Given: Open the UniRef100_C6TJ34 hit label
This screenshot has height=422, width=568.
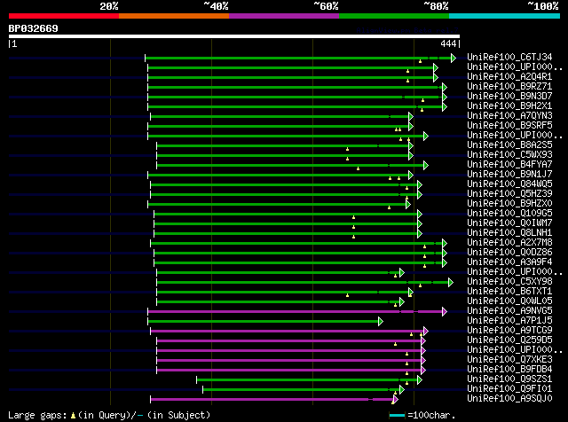Looking at the screenshot, I should click(x=509, y=57).
